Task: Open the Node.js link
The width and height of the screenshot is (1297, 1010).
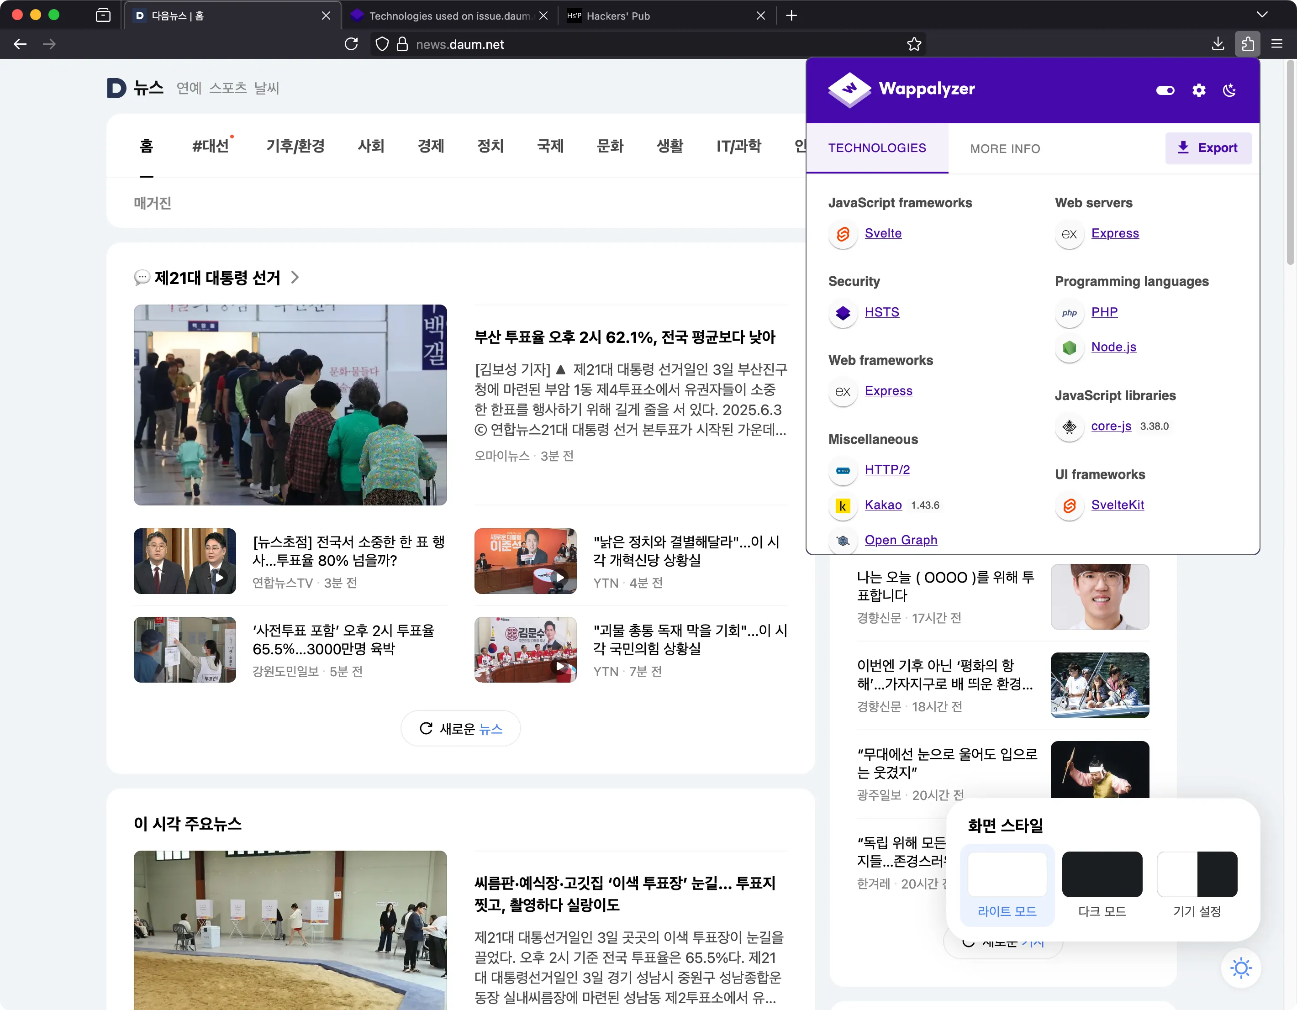Action: (1113, 347)
